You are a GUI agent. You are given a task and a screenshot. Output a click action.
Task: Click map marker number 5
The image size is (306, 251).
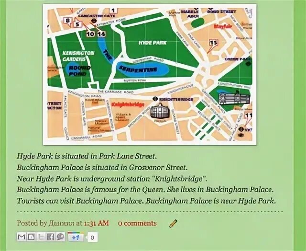(77, 24)
